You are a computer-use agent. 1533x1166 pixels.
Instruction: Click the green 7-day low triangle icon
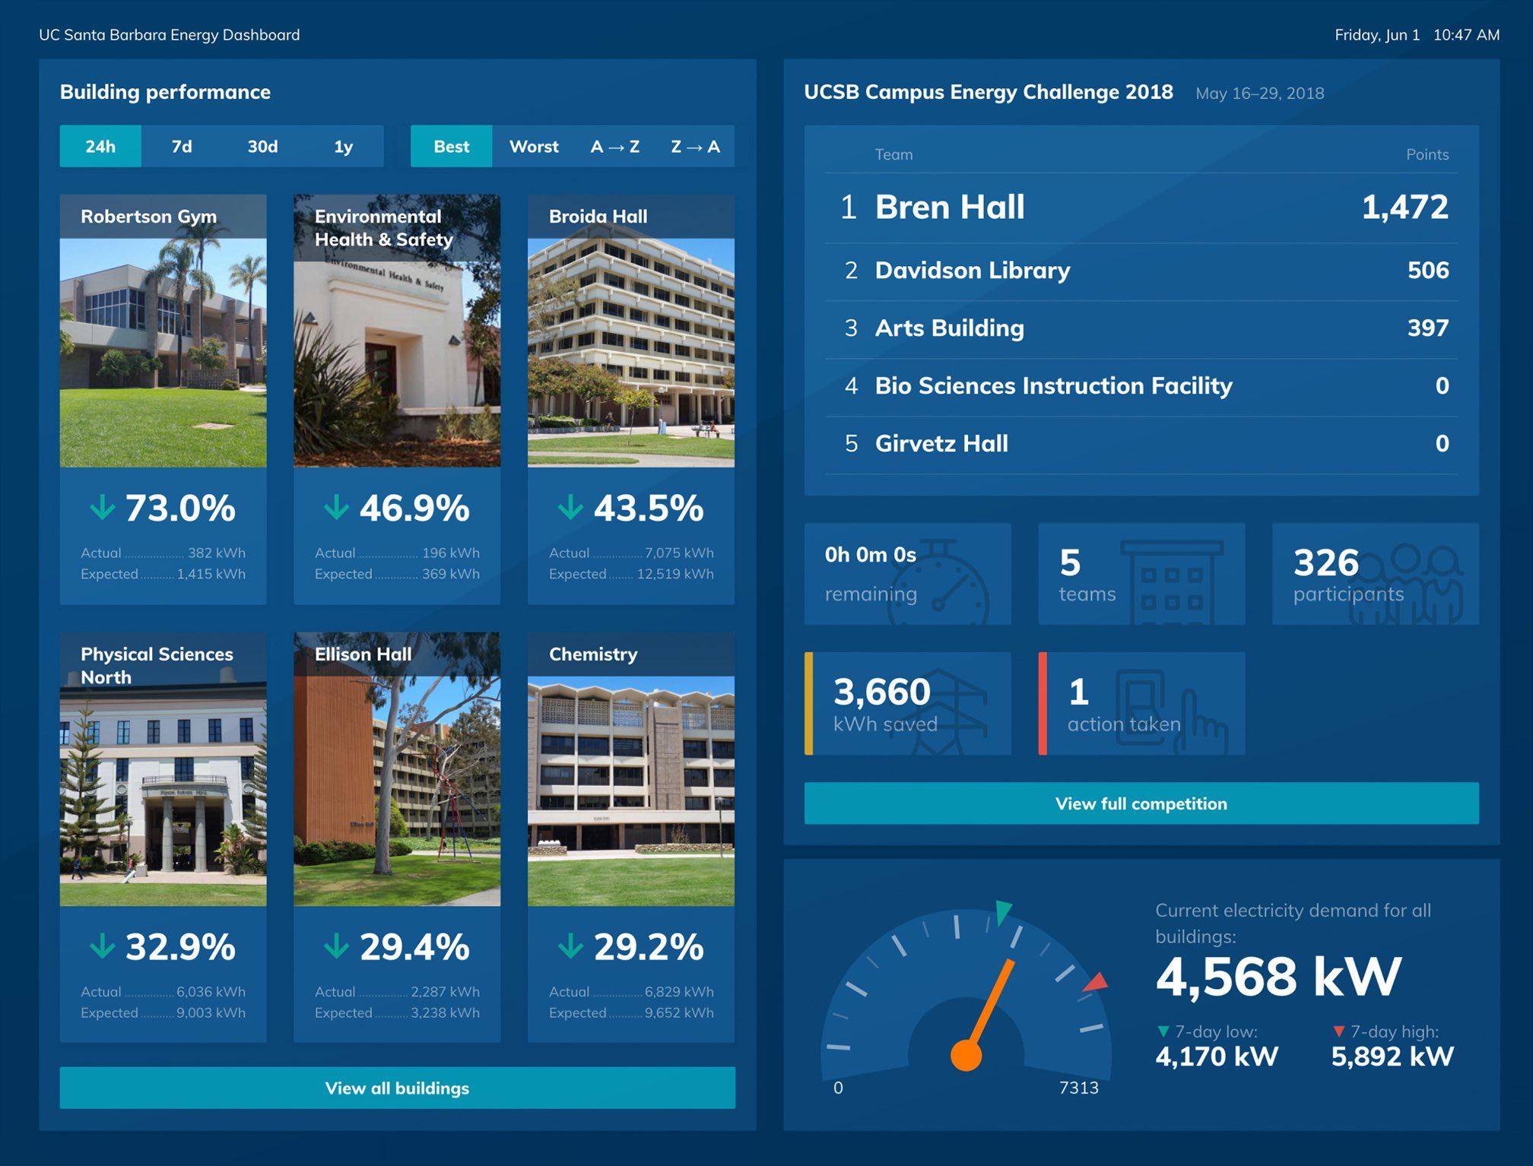[1163, 1031]
